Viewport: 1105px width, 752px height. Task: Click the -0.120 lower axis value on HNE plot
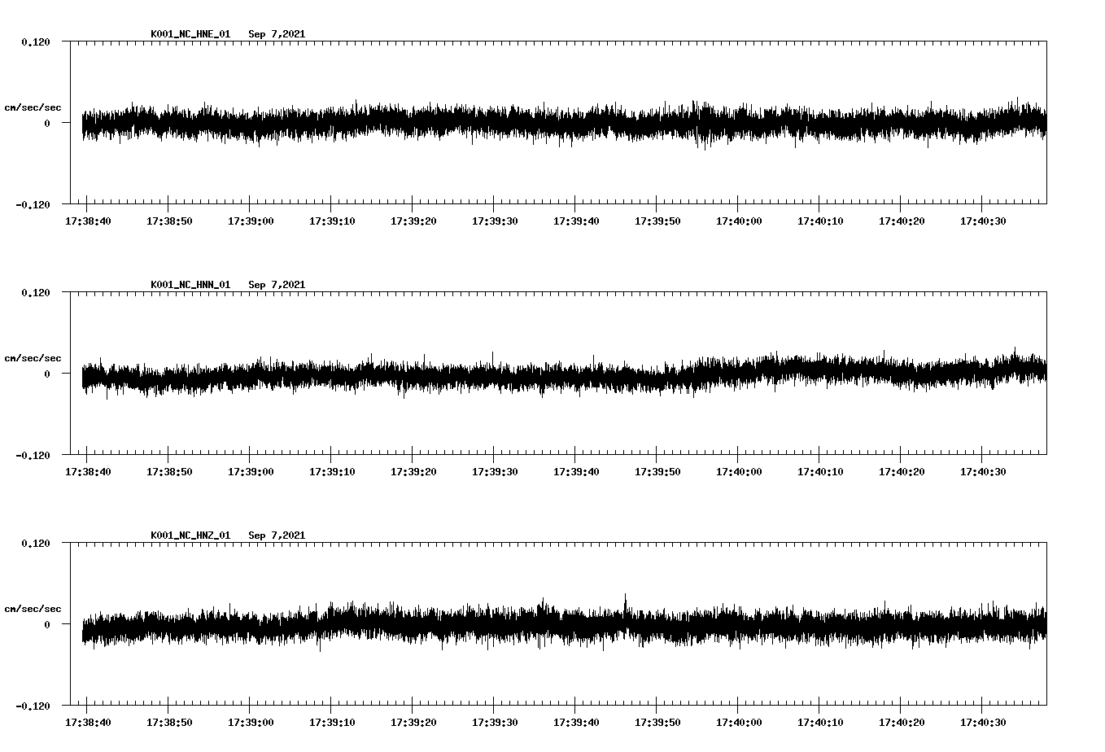33,204
